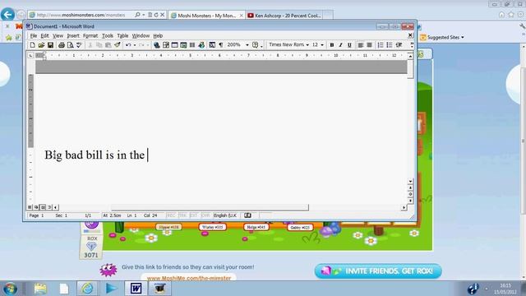Open Microsoft Word Help question mark icon

click(x=256, y=45)
